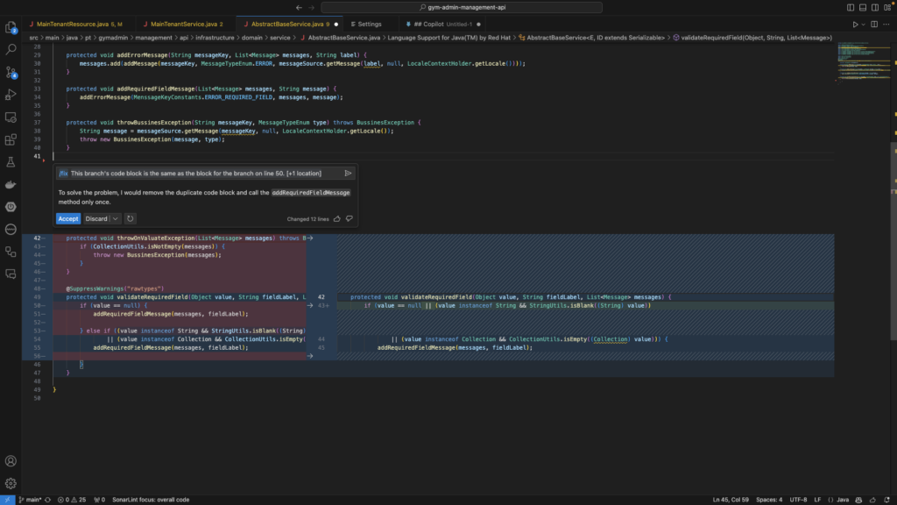Open Source Control view with badge

click(x=11, y=72)
